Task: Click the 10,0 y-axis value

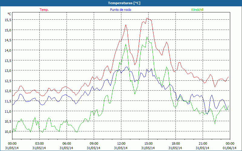Action: point(8,132)
